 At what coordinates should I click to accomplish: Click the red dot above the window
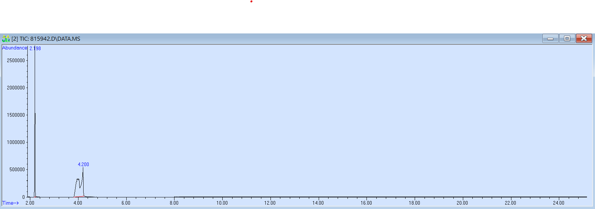point(251,1)
